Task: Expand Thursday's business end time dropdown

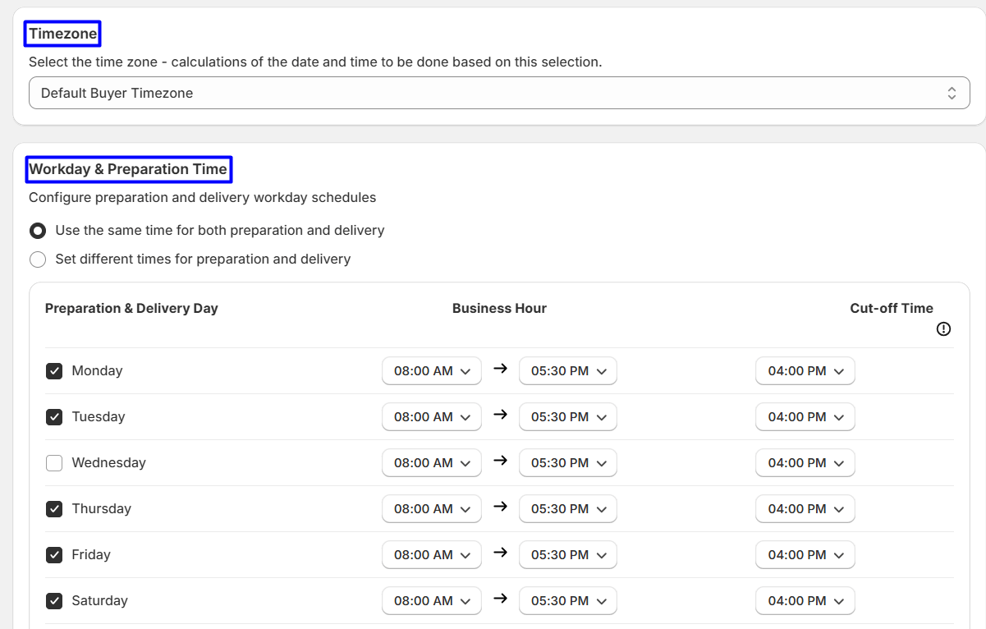Action: [568, 509]
